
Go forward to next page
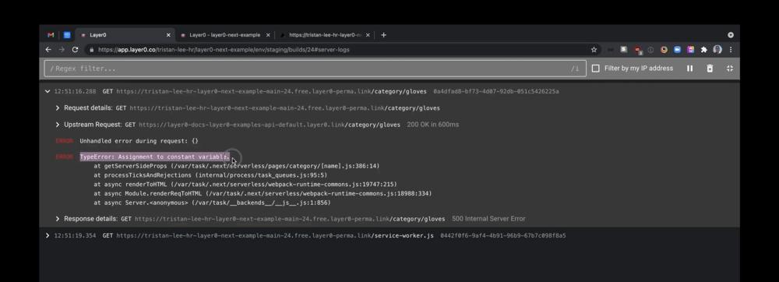62,50
